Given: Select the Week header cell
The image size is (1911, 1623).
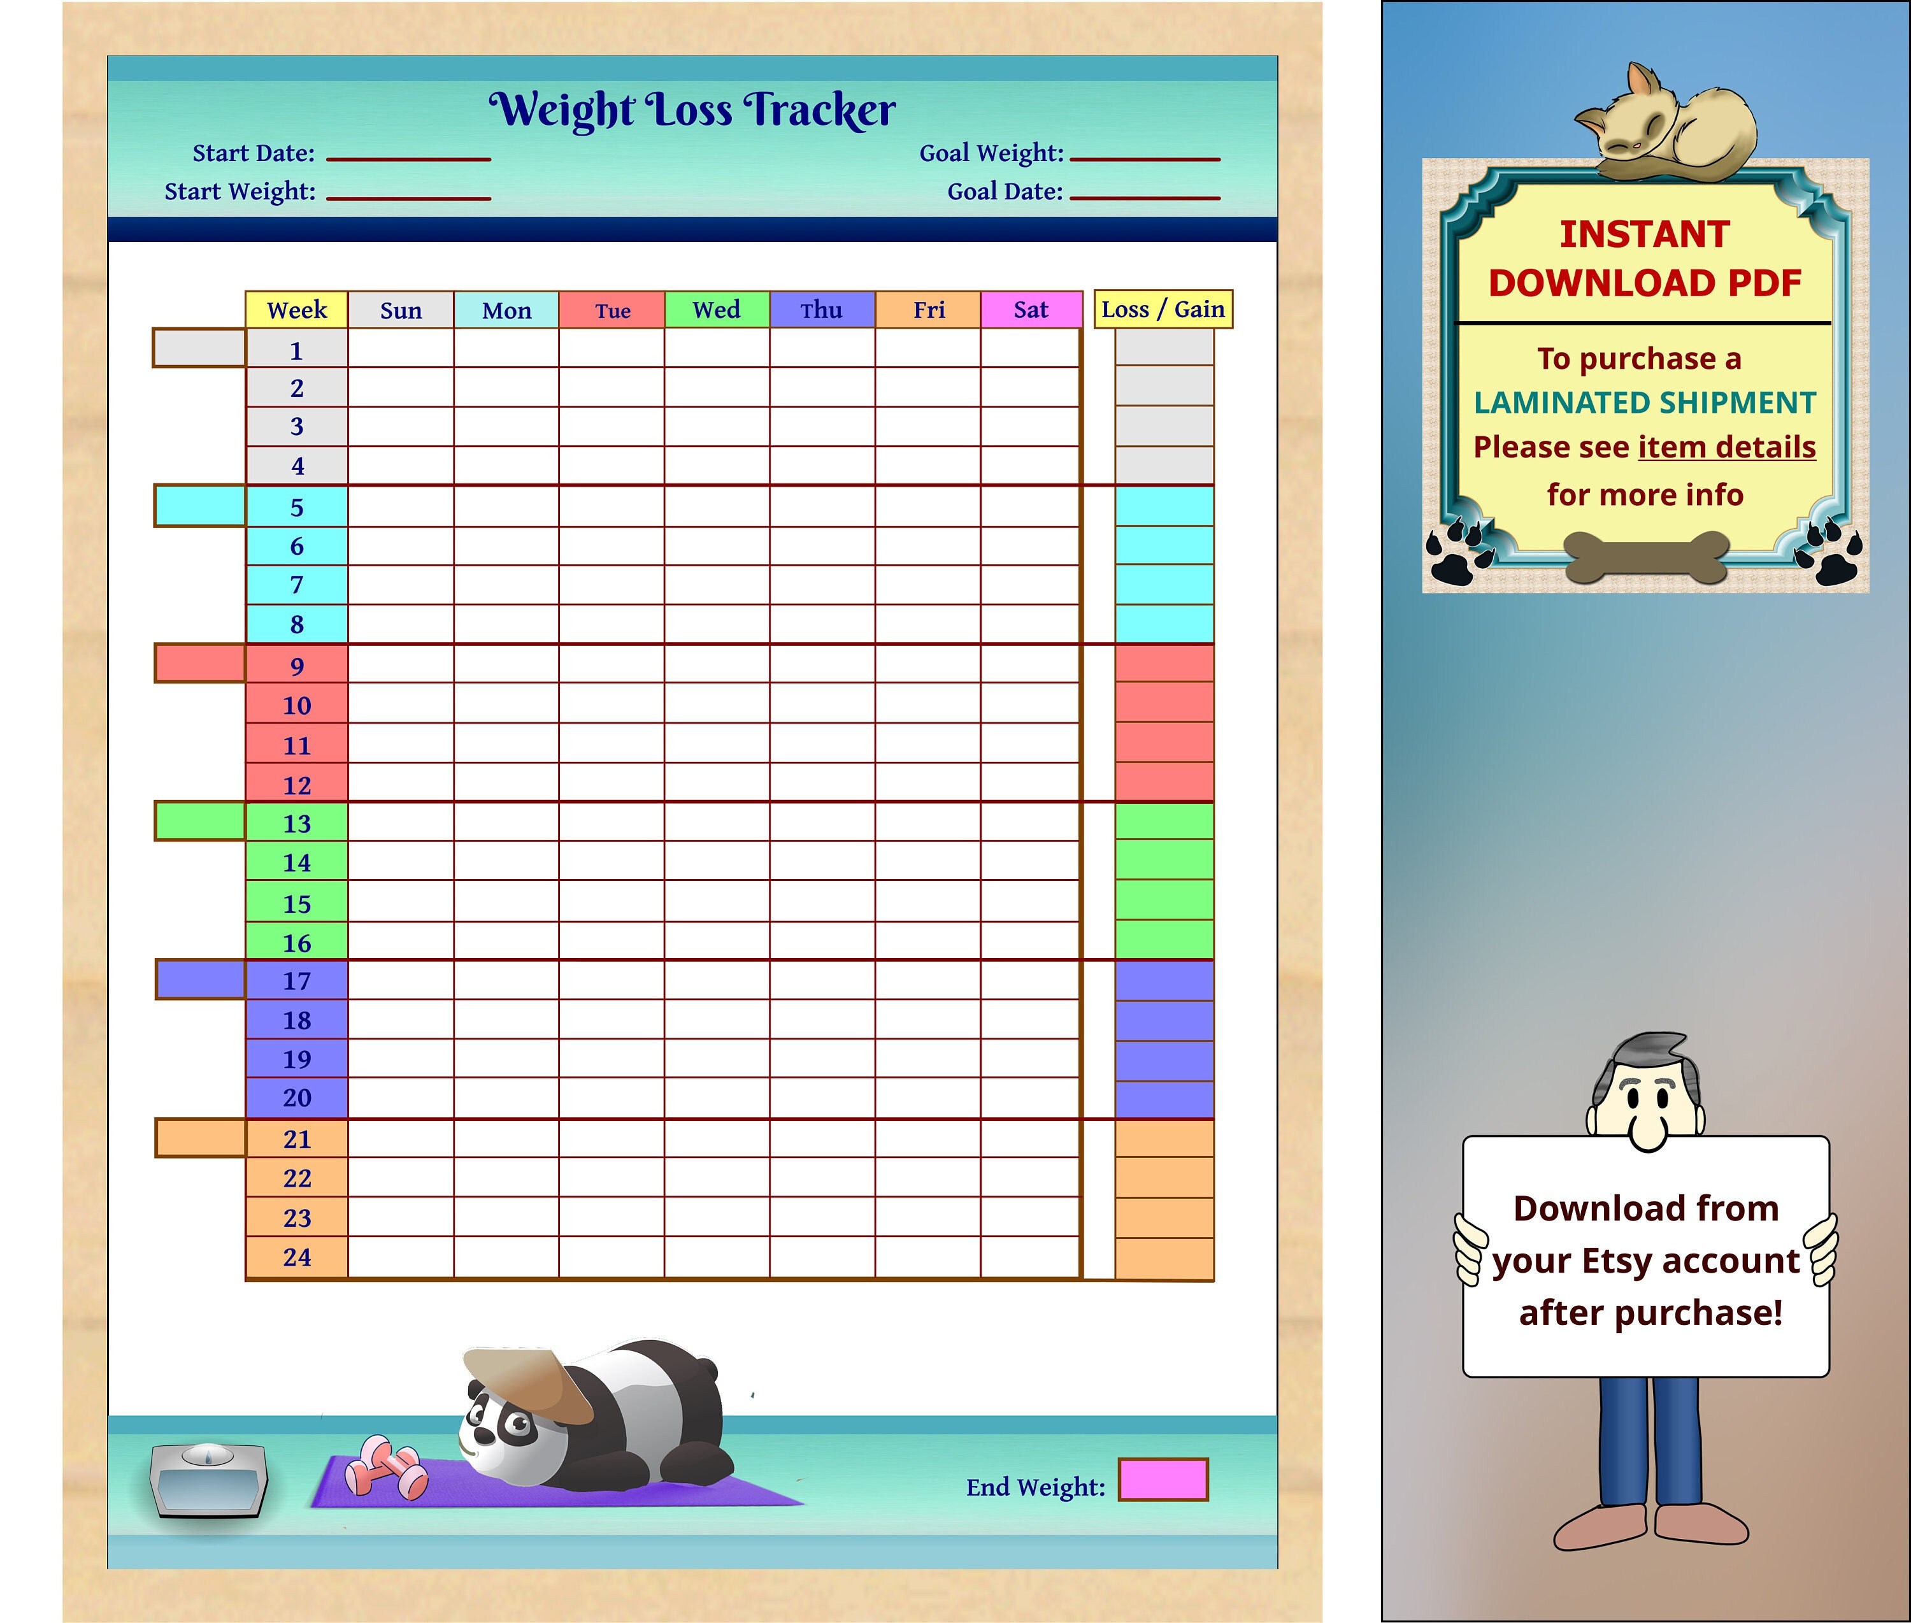Looking at the screenshot, I should pos(296,310).
